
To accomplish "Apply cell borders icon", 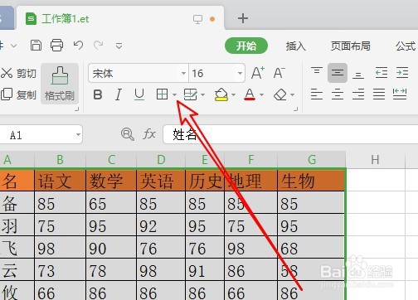I will coord(162,94).
